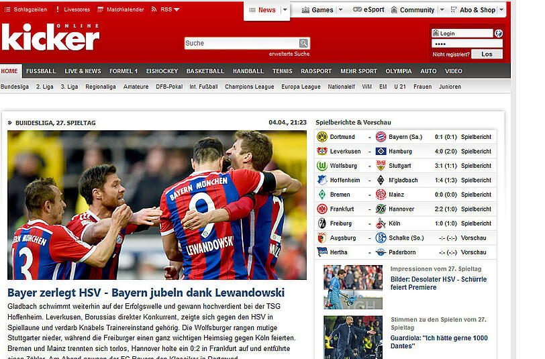This screenshot has height=359, width=545.
Task: Click the round icon beside Login field
Action: pyautogui.click(x=499, y=34)
